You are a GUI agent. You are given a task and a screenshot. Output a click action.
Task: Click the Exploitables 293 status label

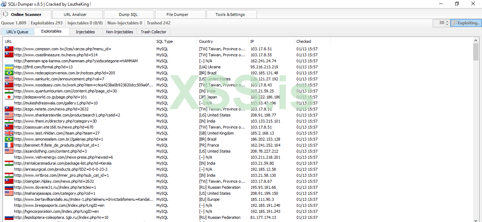[47, 23]
